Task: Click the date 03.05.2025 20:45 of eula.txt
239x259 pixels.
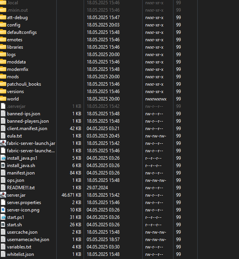Action: click(103, 136)
